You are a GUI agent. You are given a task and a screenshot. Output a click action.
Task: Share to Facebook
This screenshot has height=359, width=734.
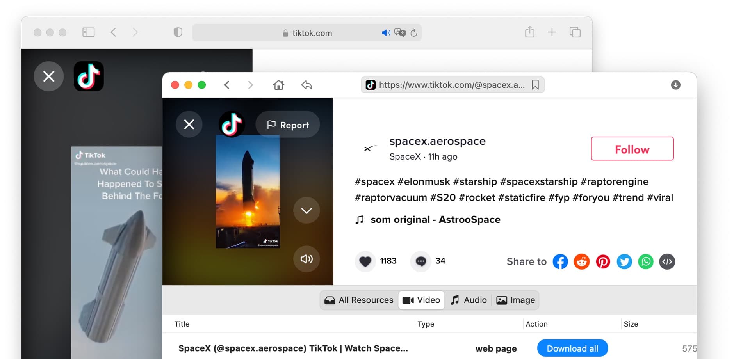coord(560,261)
